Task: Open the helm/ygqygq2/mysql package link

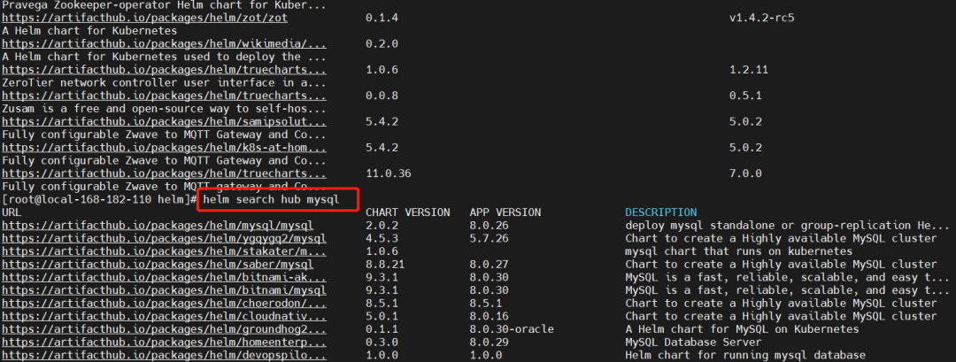Action: click(x=164, y=239)
